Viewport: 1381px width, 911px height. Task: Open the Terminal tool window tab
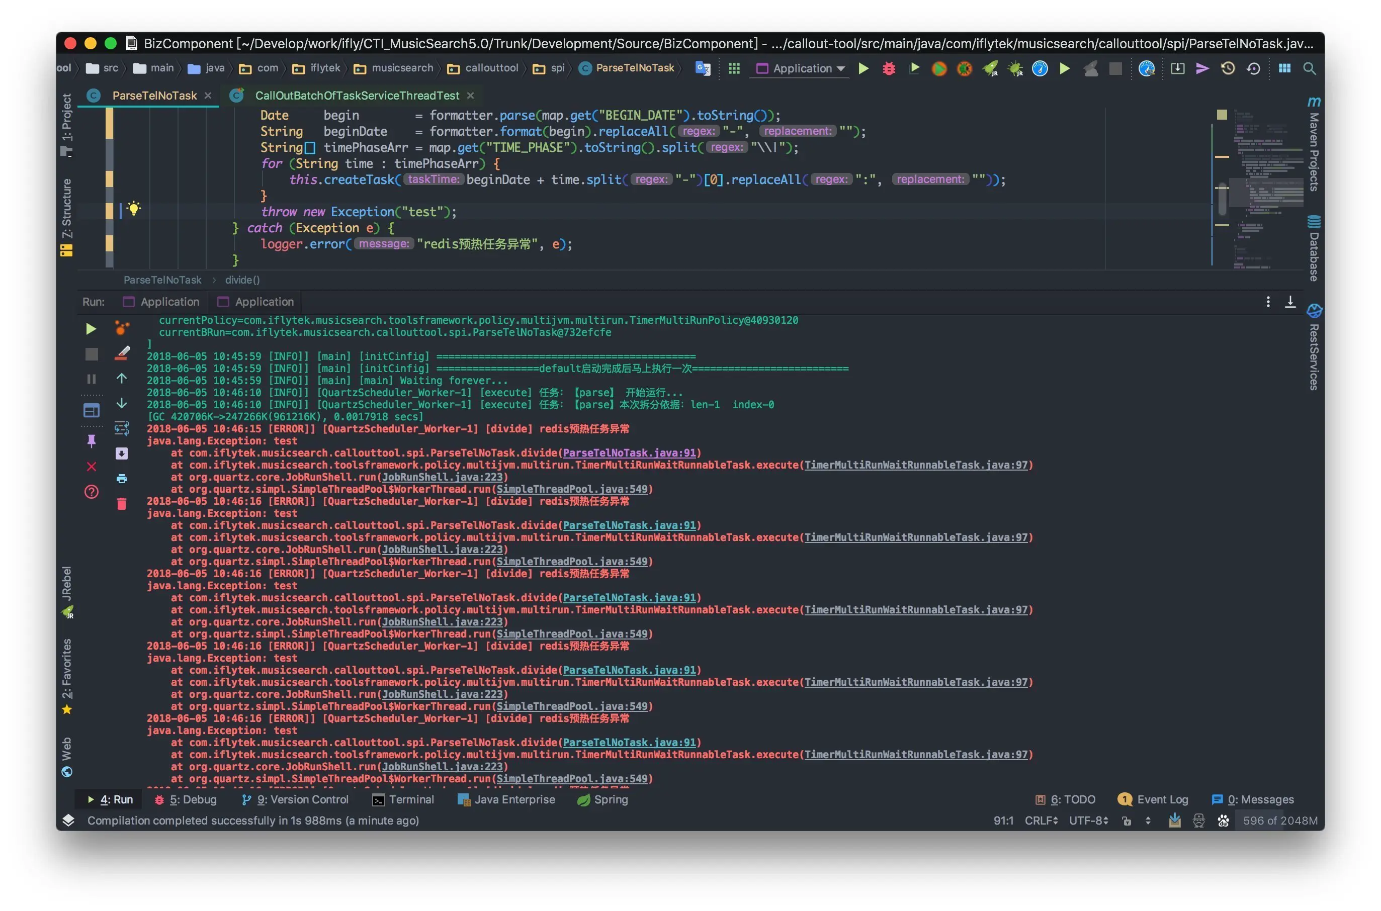pyautogui.click(x=403, y=799)
